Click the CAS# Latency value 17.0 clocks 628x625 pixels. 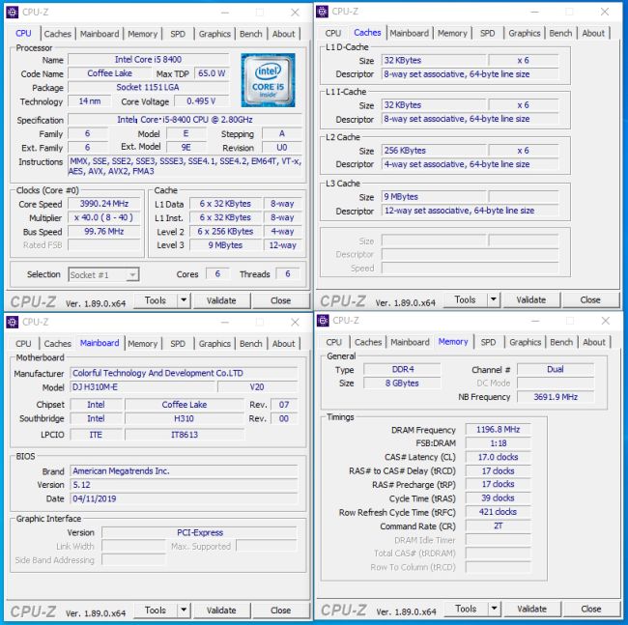coord(498,457)
